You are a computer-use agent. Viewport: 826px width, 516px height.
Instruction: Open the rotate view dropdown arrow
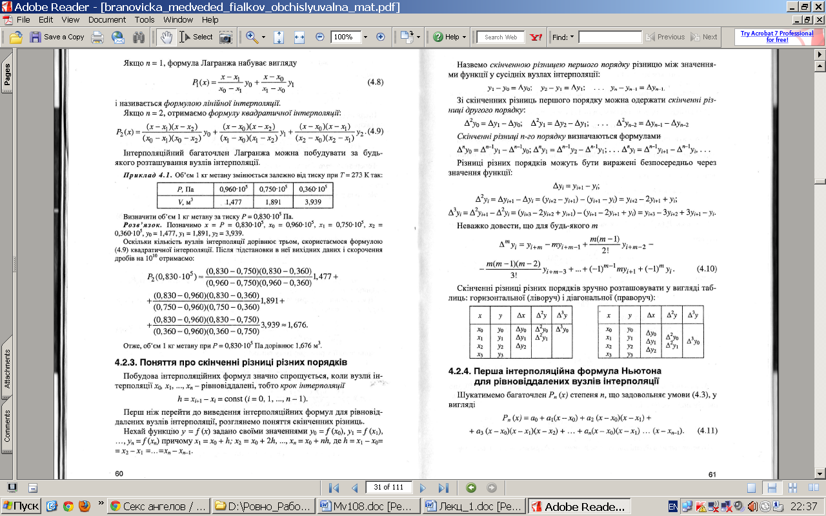tap(418, 37)
